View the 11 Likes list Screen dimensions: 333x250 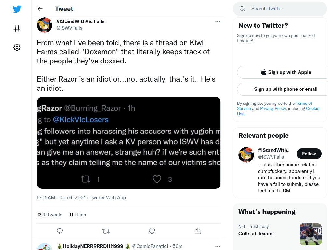77,215
